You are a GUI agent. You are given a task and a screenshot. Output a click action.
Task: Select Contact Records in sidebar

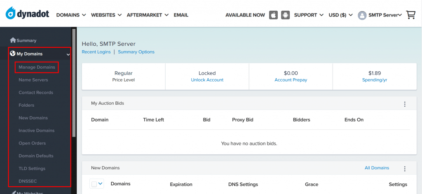pos(36,93)
